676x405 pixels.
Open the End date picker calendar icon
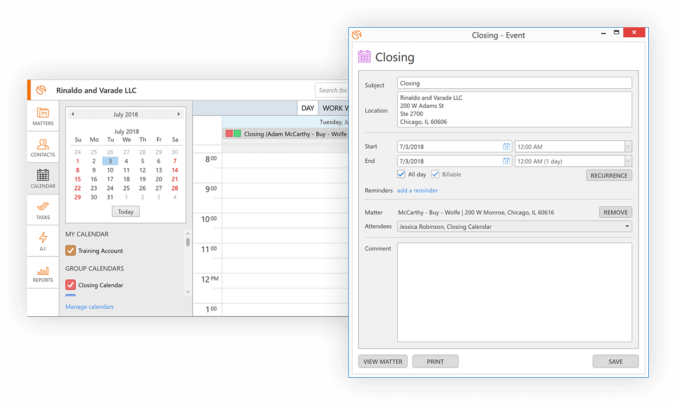click(506, 161)
